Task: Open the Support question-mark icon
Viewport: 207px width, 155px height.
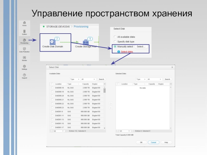Action: (x=24, y=75)
